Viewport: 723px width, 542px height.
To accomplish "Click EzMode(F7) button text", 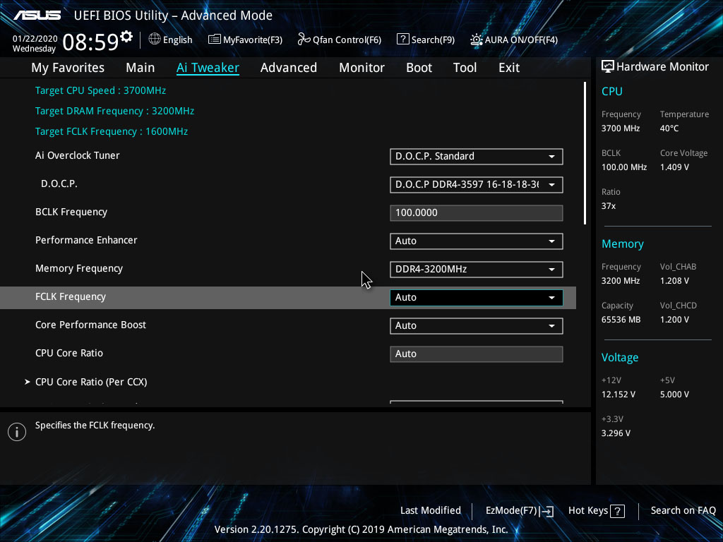I will point(511,511).
